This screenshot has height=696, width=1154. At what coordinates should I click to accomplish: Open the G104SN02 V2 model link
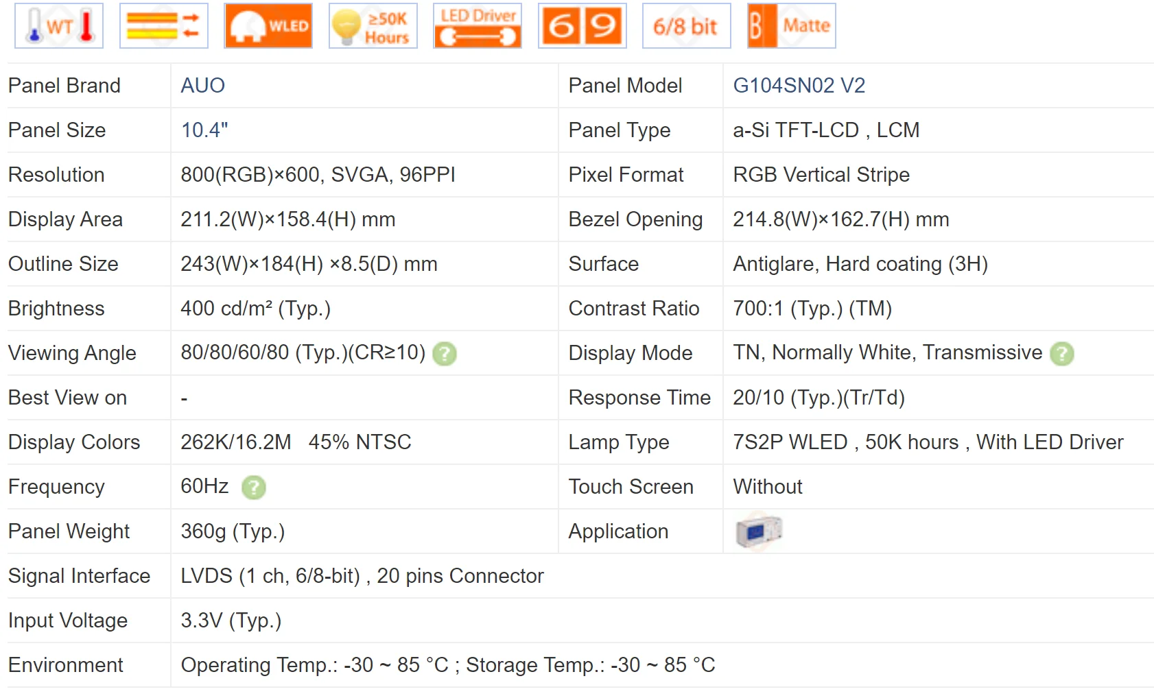(799, 86)
